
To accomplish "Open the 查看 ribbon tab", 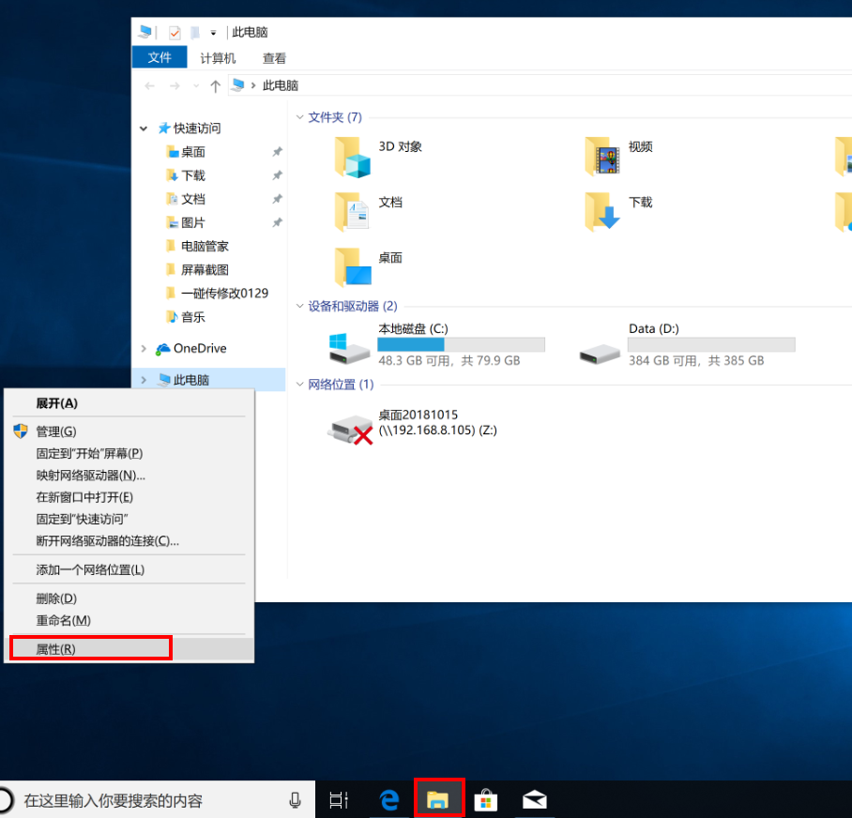I will coord(274,58).
